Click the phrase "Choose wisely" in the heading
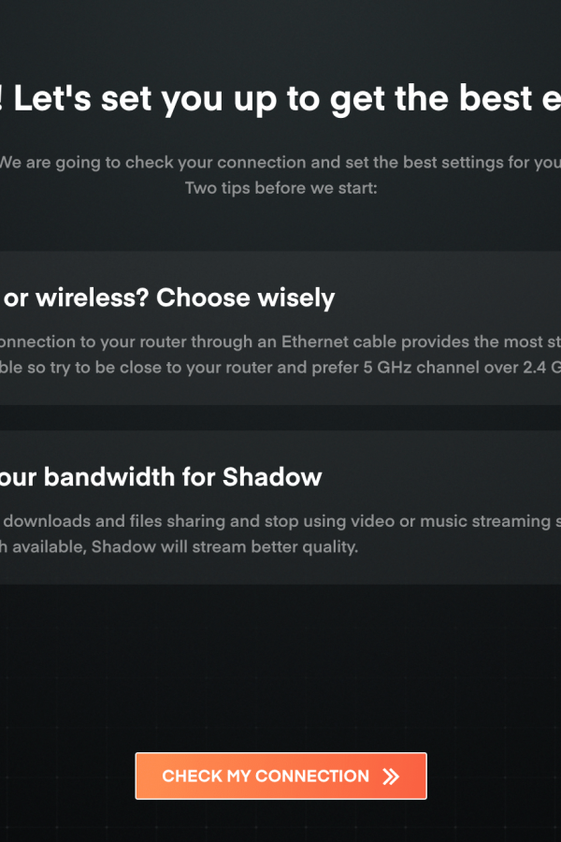 (245, 298)
